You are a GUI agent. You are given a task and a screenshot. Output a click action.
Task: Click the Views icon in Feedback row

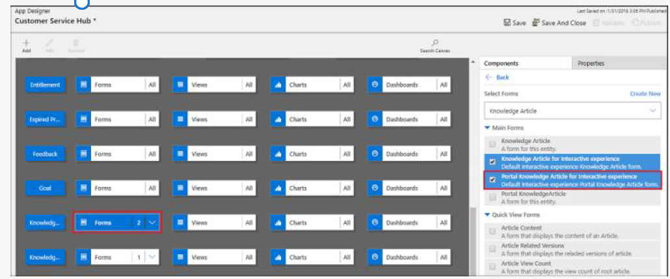[180, 154]
